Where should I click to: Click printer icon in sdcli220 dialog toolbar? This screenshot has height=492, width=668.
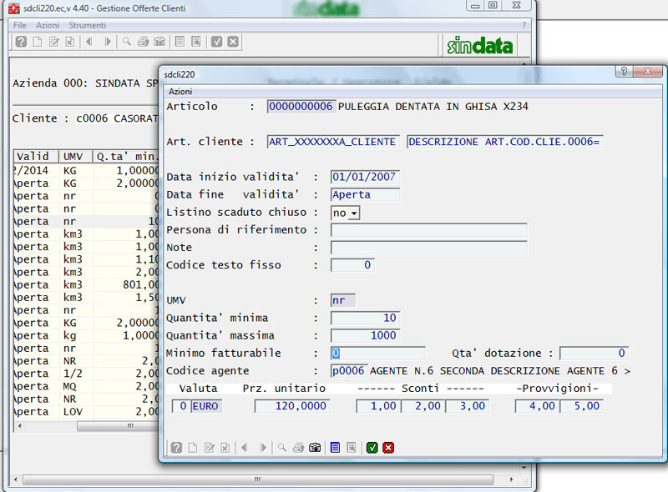(x=299, y=448)
